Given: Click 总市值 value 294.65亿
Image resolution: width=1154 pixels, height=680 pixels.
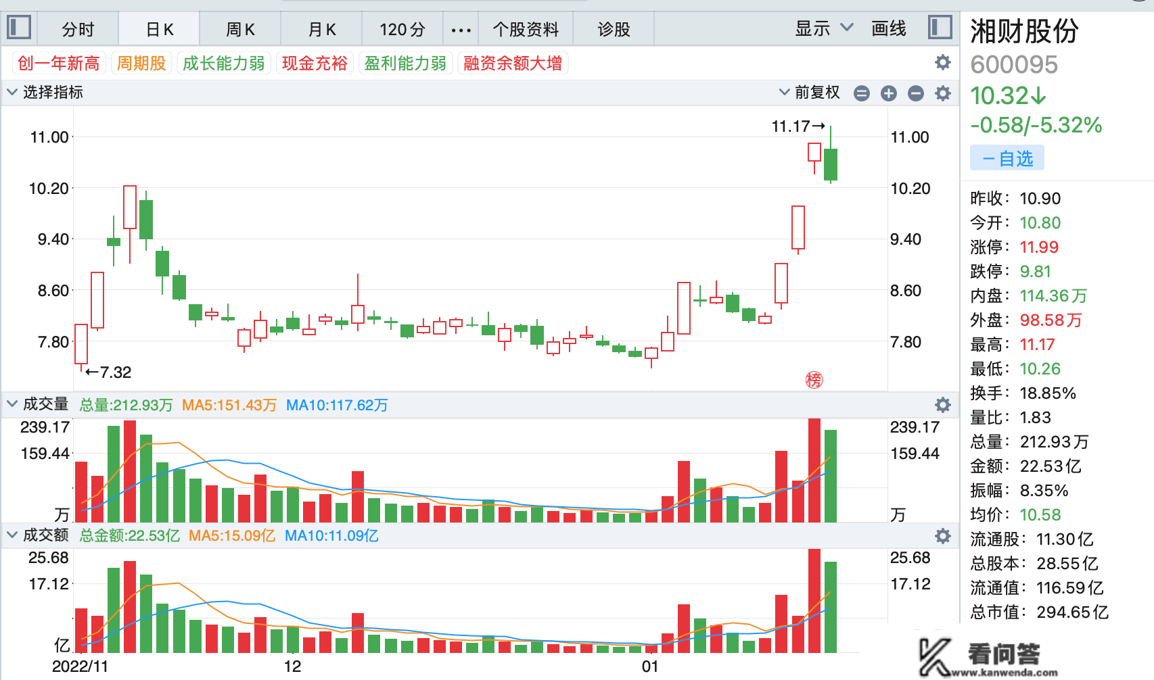Looking at the screenshot, I should 1073,612.
